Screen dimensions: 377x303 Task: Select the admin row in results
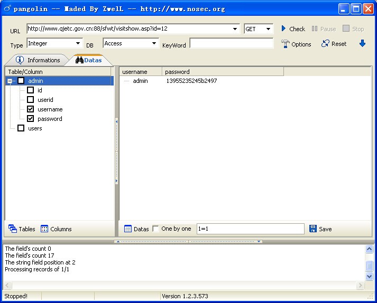tap(140, 81)
